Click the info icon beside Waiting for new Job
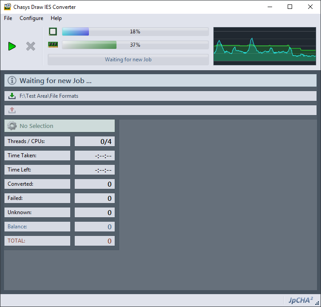 pyautogui.click(x=12, y=81)
